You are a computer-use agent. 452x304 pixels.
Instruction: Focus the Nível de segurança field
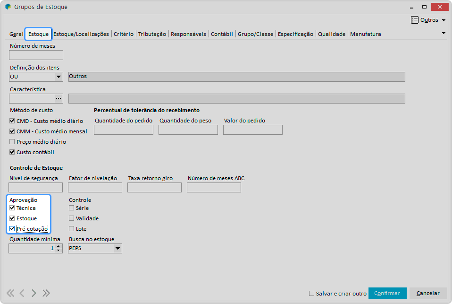tap(36, 188)
